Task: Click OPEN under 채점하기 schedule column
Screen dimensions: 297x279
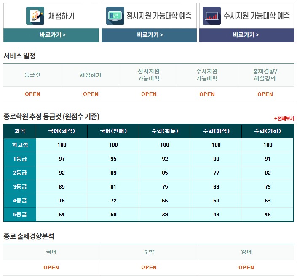Action: tap(91, 94)
